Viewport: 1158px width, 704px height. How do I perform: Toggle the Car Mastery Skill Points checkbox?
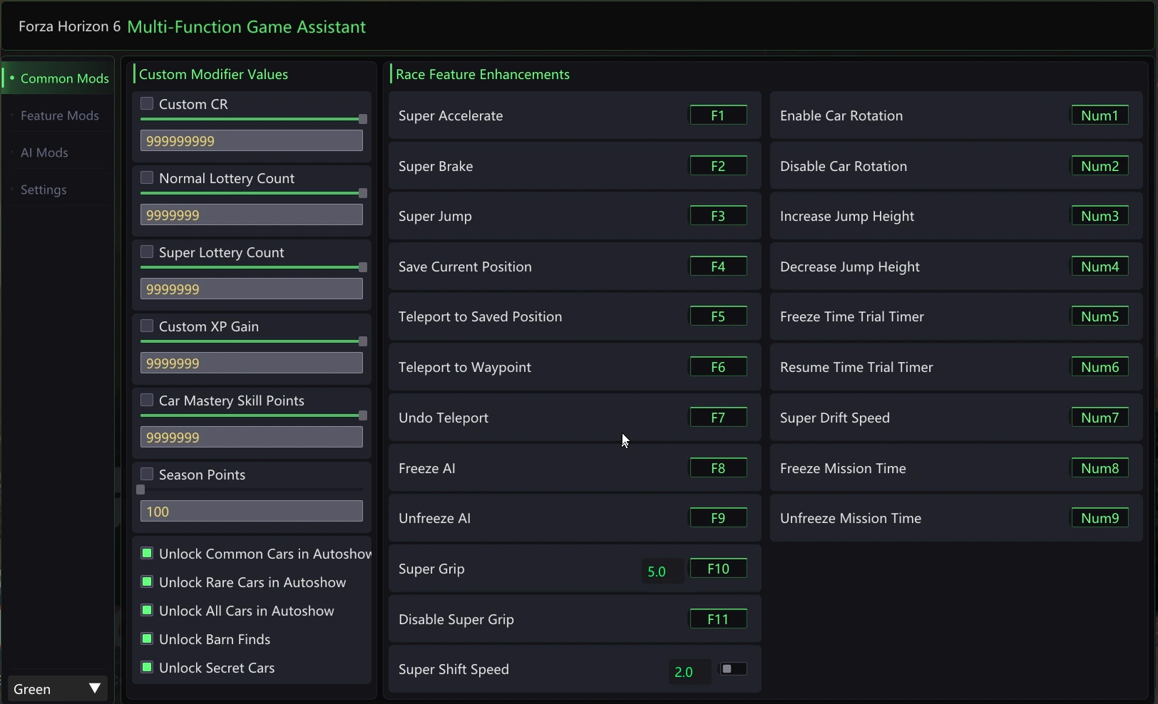147,400
